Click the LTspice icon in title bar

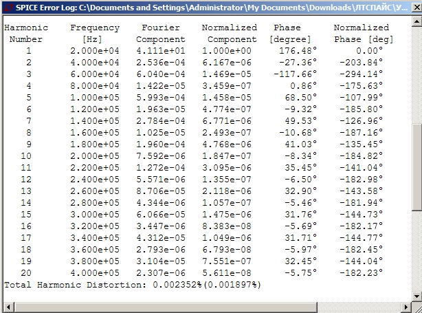[8, 8]
